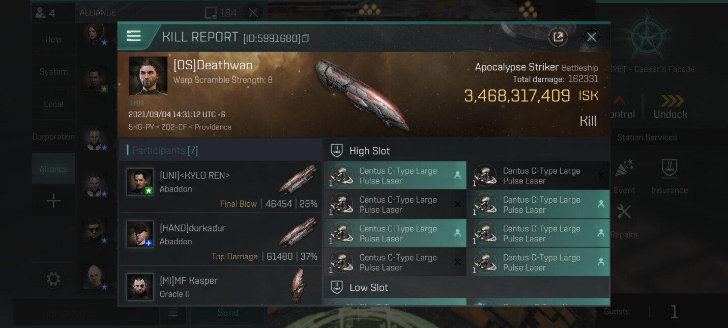The image size is (728, 328).
Task: Click the High Slot shield icon
Action: click(x=336, y=151)
